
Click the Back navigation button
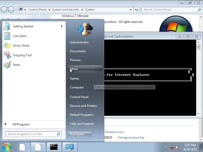(x=4, y=10)
